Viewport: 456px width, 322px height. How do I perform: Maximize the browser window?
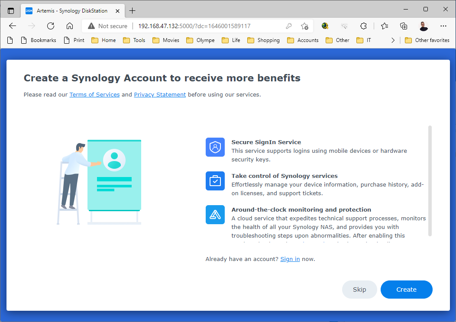point(426,9)
